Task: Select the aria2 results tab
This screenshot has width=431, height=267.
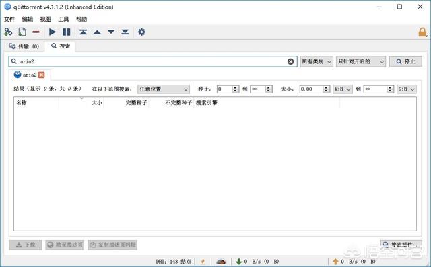Action: tap(30, 75)
